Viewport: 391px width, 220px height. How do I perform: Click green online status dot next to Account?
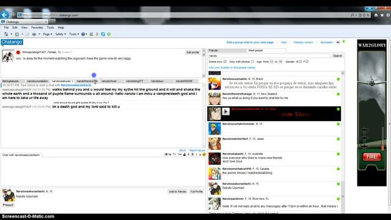pos(344,42)
